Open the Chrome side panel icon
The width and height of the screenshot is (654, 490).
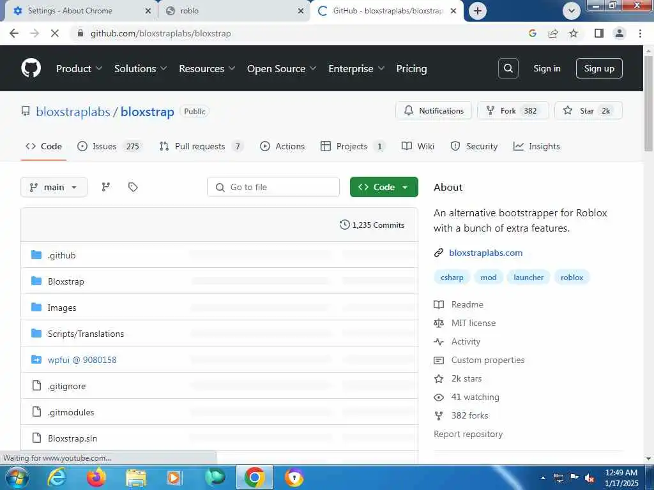click(599, 33)
